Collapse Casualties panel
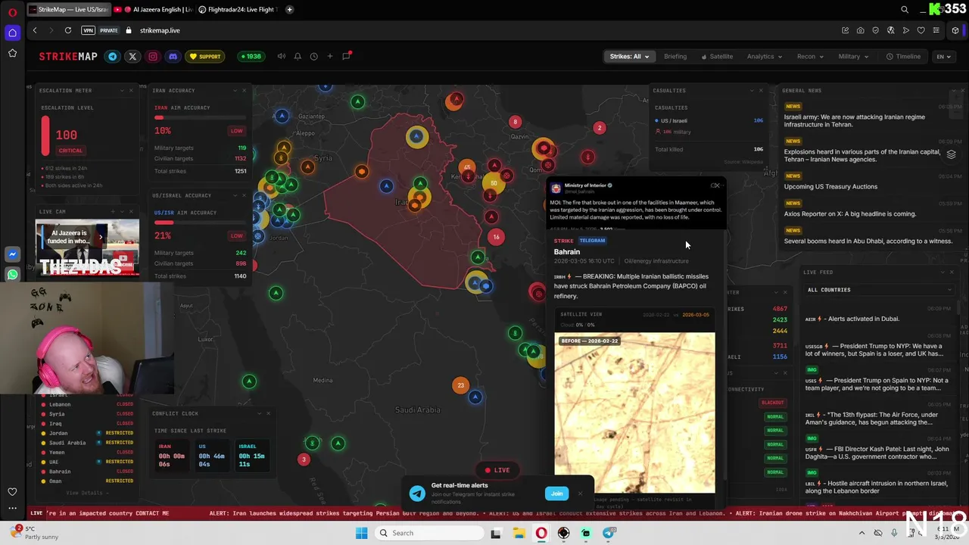The image size is (969, 545). point(751,90)
